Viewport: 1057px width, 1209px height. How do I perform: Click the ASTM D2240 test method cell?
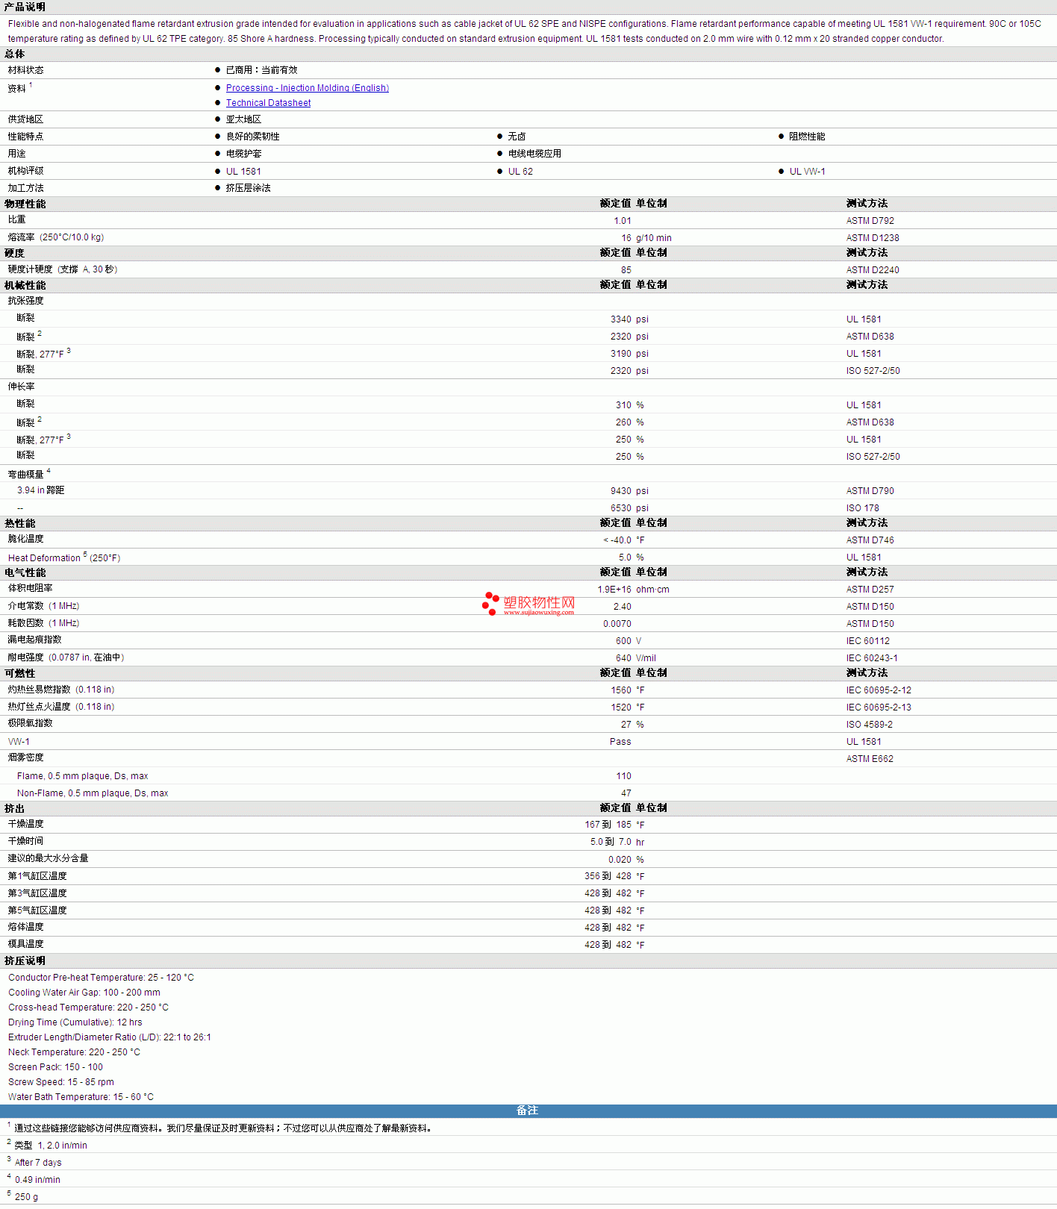(873, 270)
